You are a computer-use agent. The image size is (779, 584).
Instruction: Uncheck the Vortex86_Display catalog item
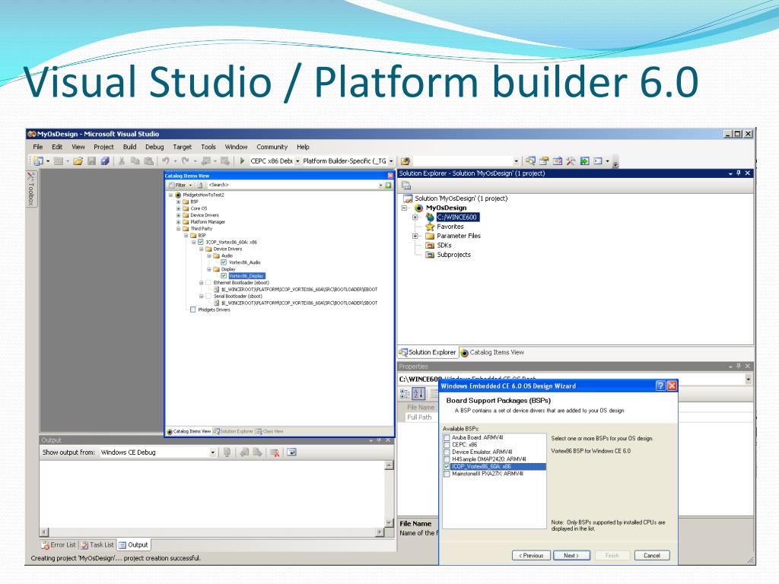(224, 275)
